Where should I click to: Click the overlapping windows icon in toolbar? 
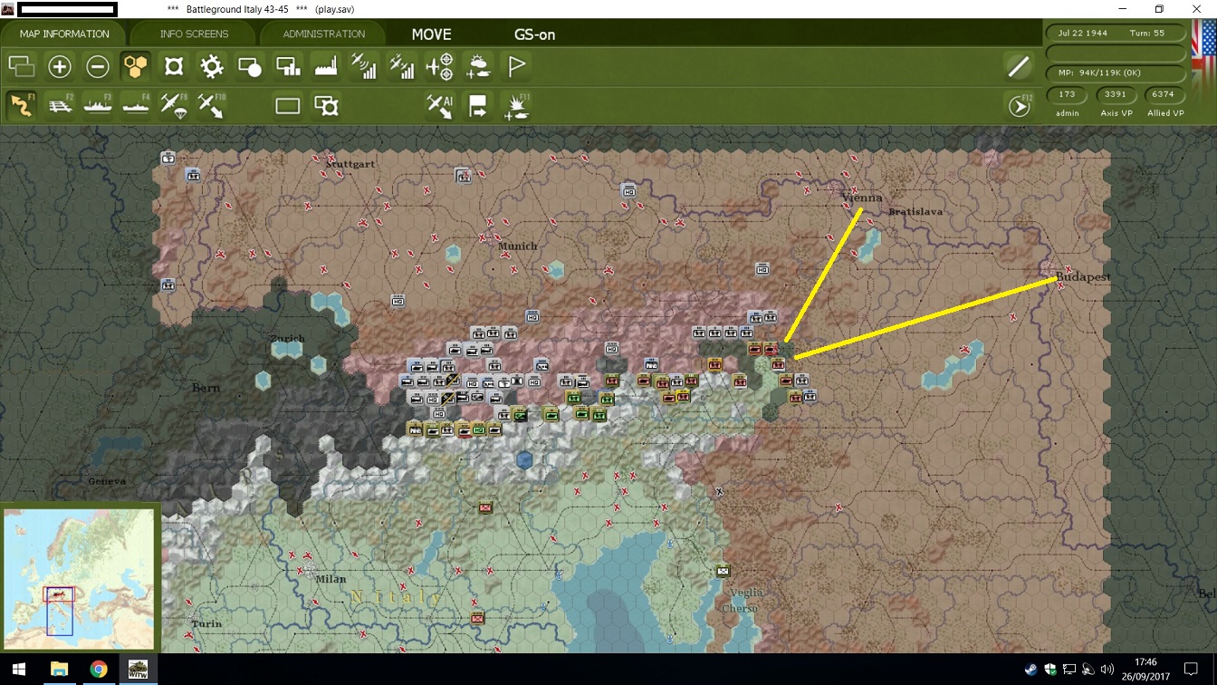(21, 66)
